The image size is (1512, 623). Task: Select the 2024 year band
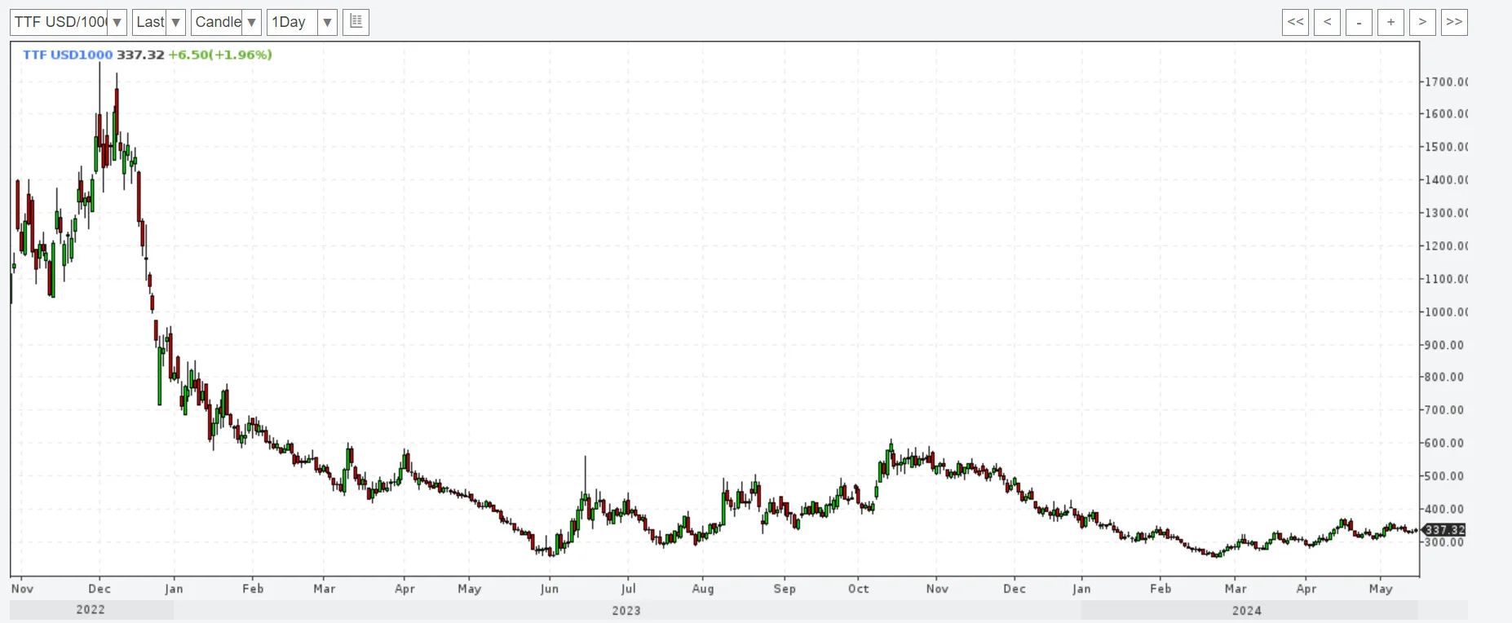1247,610
